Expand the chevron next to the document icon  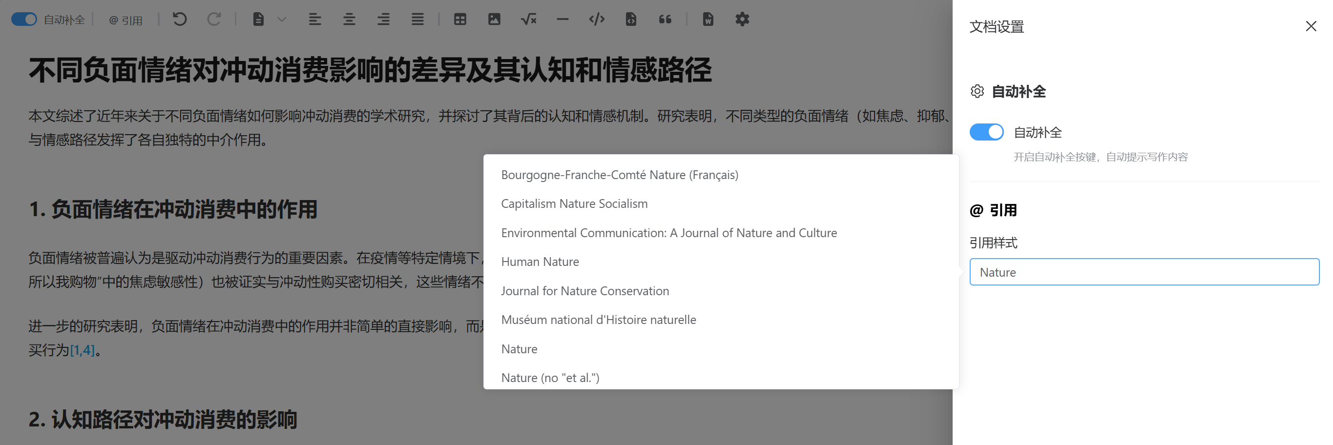[x=282, y=20]
